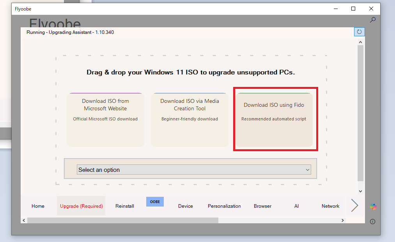
Task: Open the AI tab
Action: coord(296,206)
